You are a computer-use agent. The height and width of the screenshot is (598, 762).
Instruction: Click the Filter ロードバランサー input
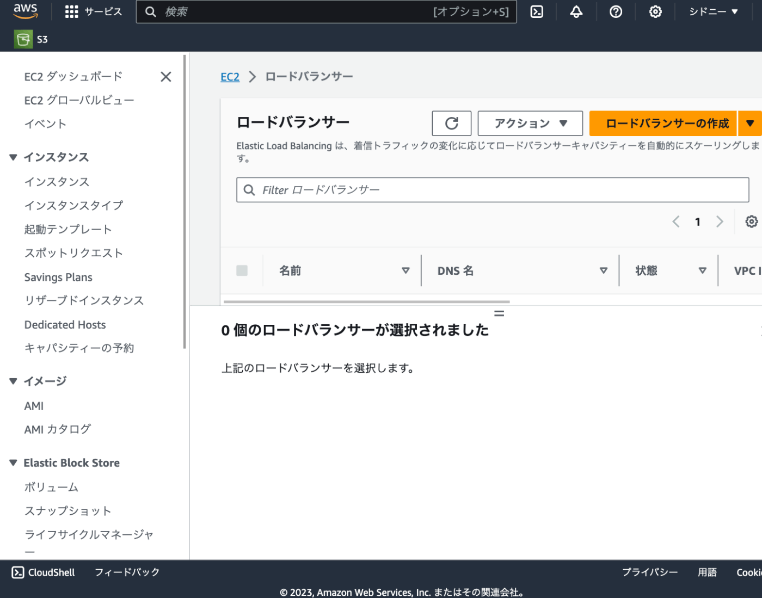[493, 190]
